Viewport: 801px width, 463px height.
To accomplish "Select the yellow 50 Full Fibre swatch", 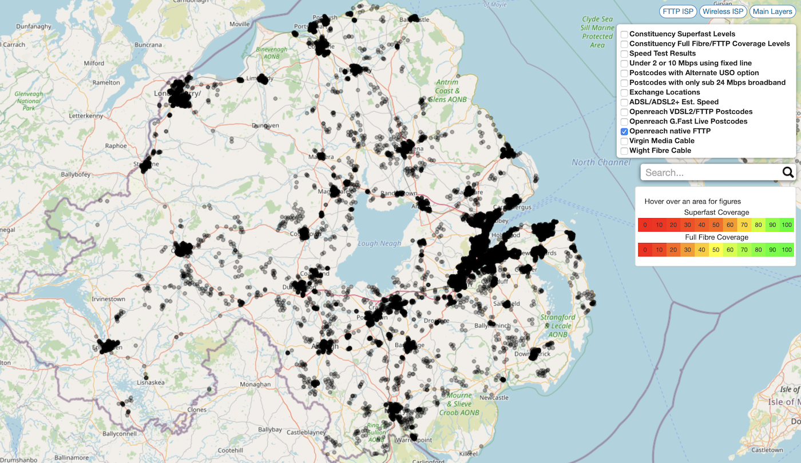I will tap(716, 249).
